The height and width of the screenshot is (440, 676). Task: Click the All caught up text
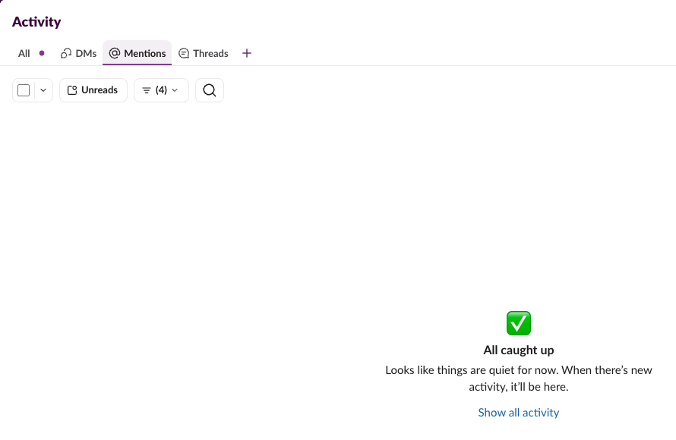[x=519, y=350]
